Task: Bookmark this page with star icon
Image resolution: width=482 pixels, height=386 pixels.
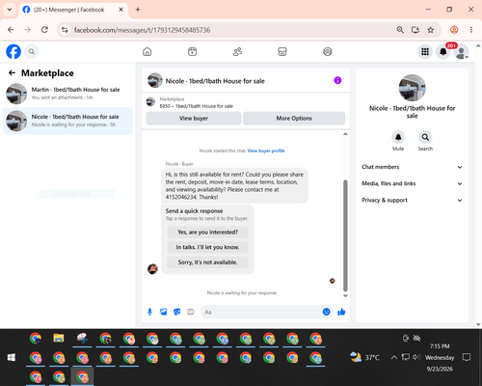Action: 431,30
